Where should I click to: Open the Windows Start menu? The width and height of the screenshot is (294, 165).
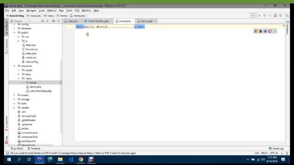9,159
